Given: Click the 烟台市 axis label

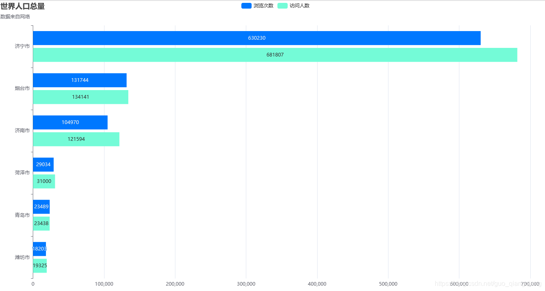Looking at the screenshot, I should [22, 88].
